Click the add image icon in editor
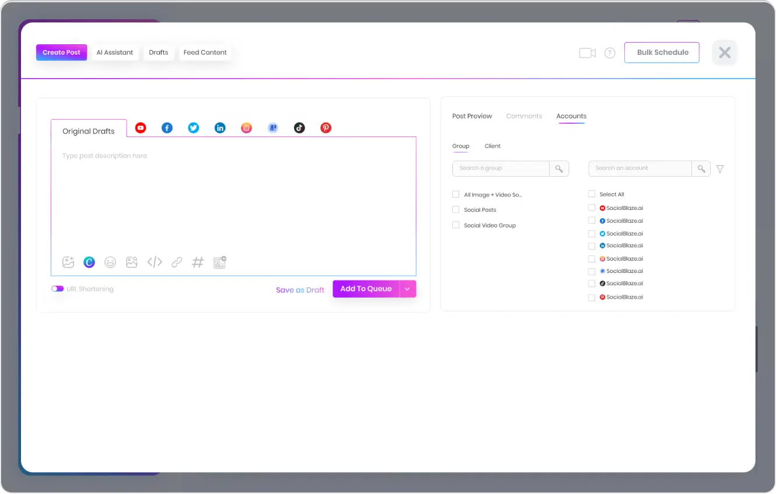 (x=68, y=262)
